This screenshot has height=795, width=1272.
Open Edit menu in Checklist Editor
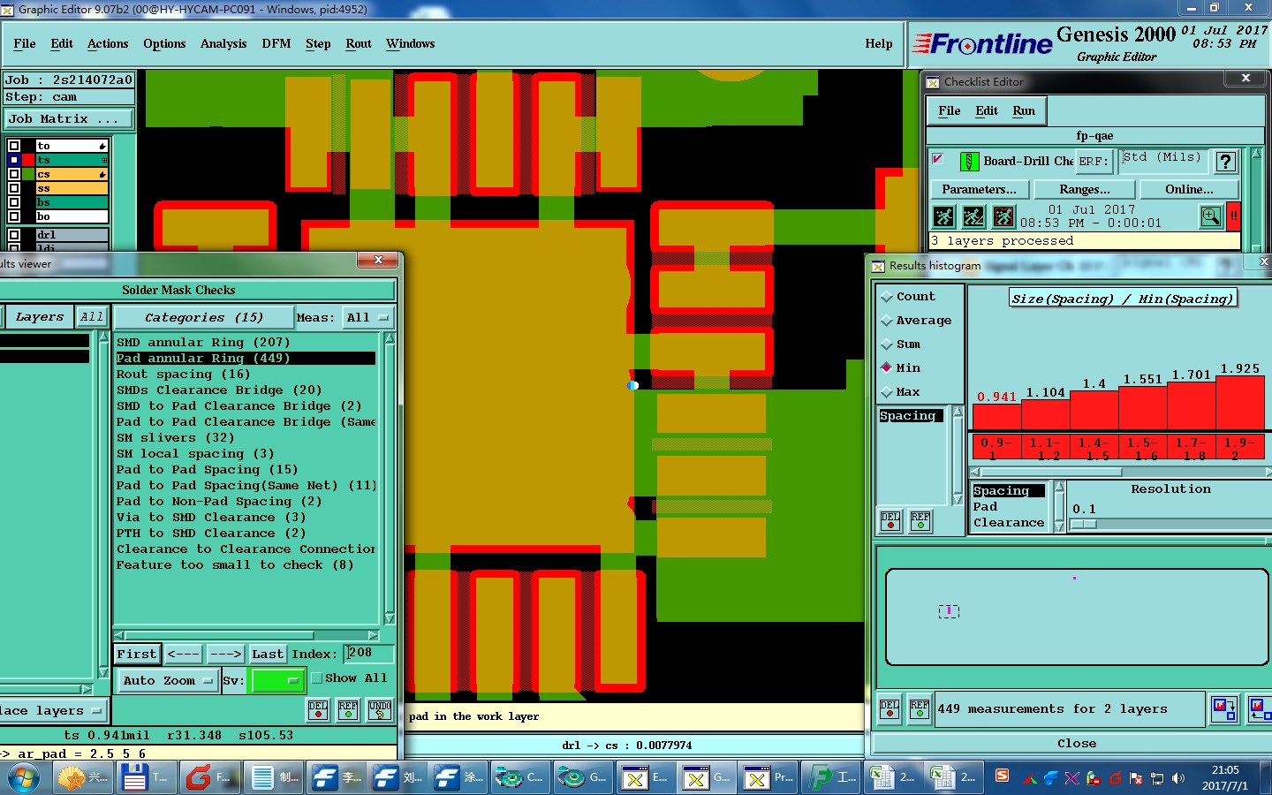(x=987, y=110)
